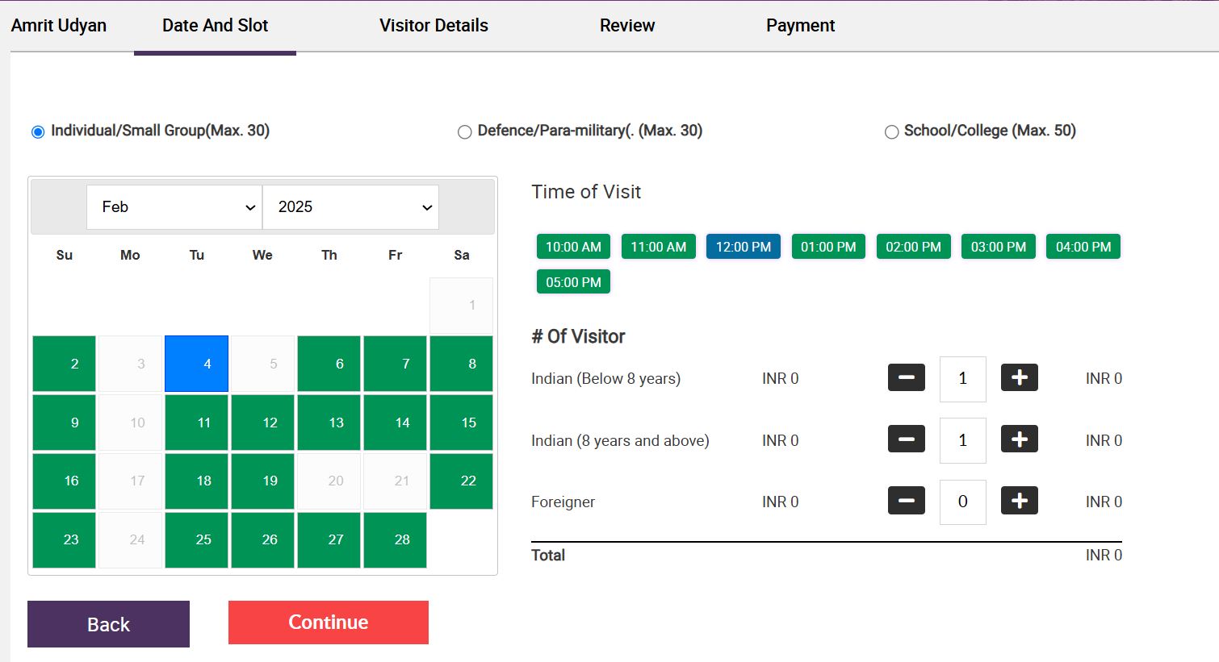
Task: Switch to Visitor Details tab
Action: click(434, 26)
